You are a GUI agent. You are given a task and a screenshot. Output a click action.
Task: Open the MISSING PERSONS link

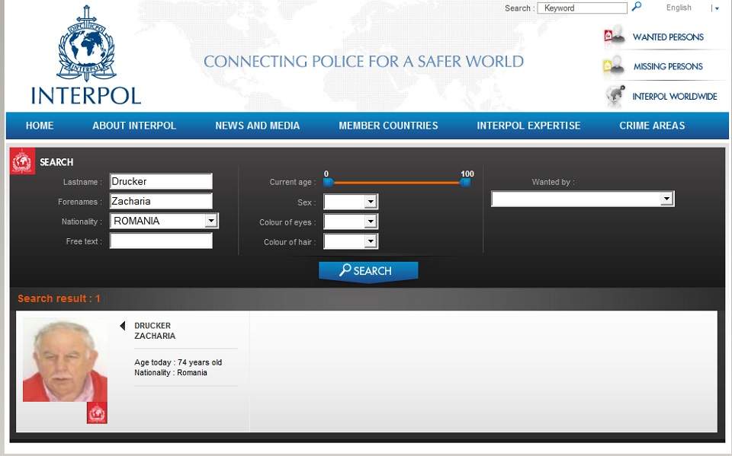click(x=668, y=67)
